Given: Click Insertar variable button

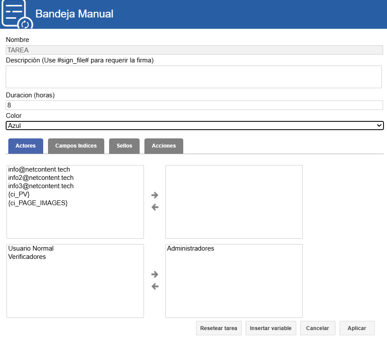Looking at the screenshot, I should coord(271,328).
